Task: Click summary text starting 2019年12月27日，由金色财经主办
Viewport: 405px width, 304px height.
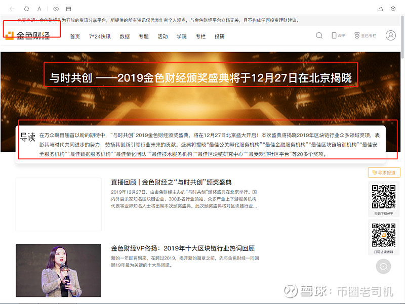Action: point(184,199)
